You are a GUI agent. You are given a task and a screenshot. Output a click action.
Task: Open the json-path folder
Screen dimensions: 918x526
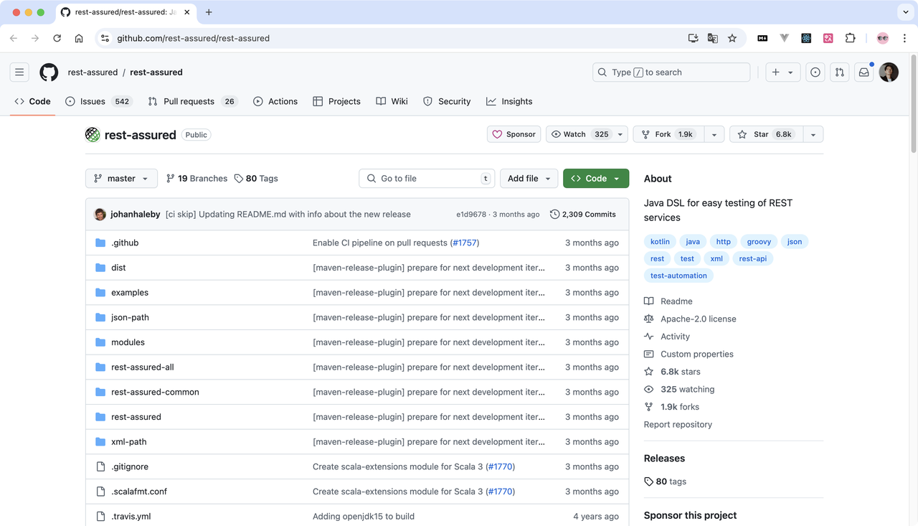click(x=130, y=317)
